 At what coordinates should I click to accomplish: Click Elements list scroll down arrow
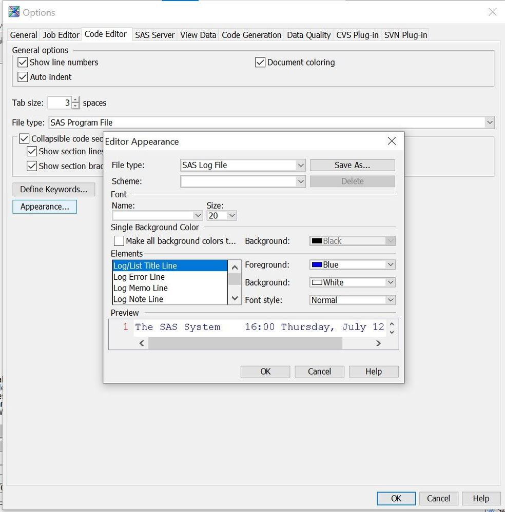click(235, 298)
